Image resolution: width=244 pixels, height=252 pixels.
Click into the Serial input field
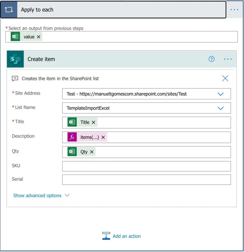pos(146,180)
